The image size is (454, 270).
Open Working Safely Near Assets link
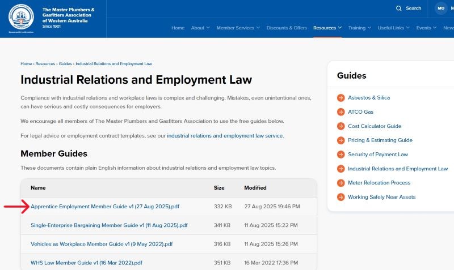tap(381, 197)
